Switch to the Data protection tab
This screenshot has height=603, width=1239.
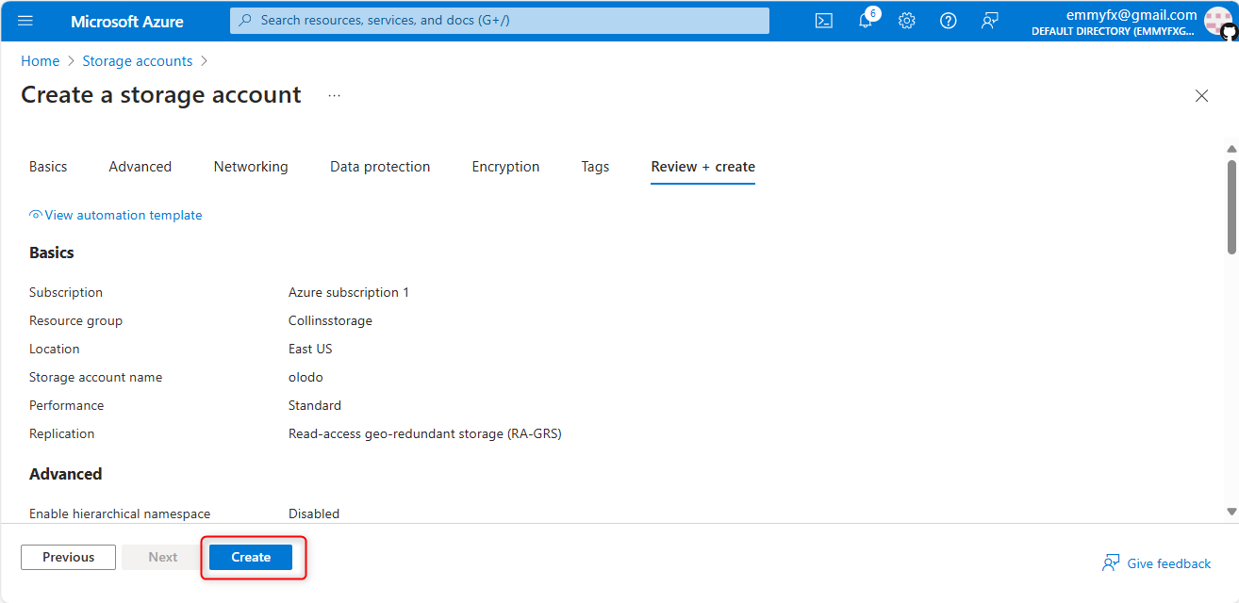coord(380,167)
